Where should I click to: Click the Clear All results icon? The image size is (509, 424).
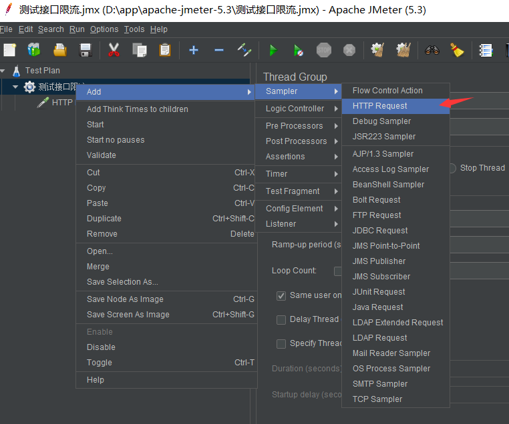(403, 50)
